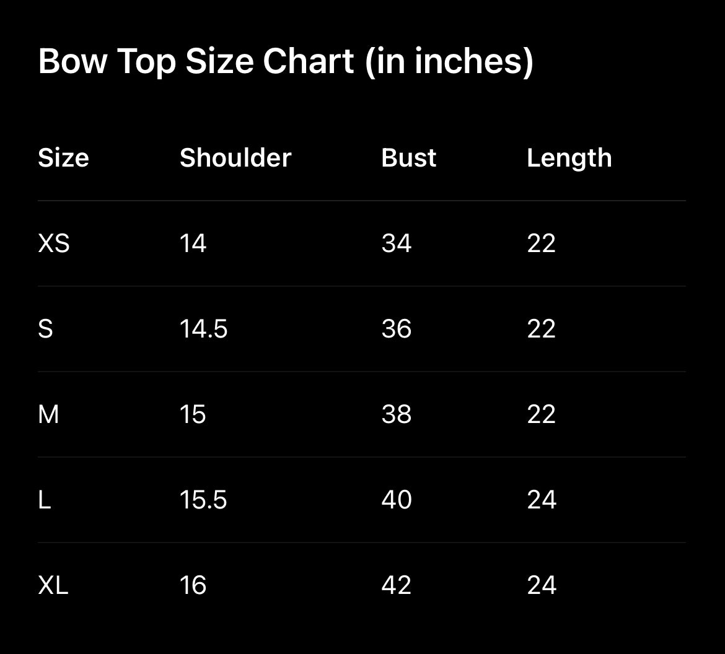Viewport: 725px width, 654px height.
Task: Select the L size row label
Action: click(44, 500)
